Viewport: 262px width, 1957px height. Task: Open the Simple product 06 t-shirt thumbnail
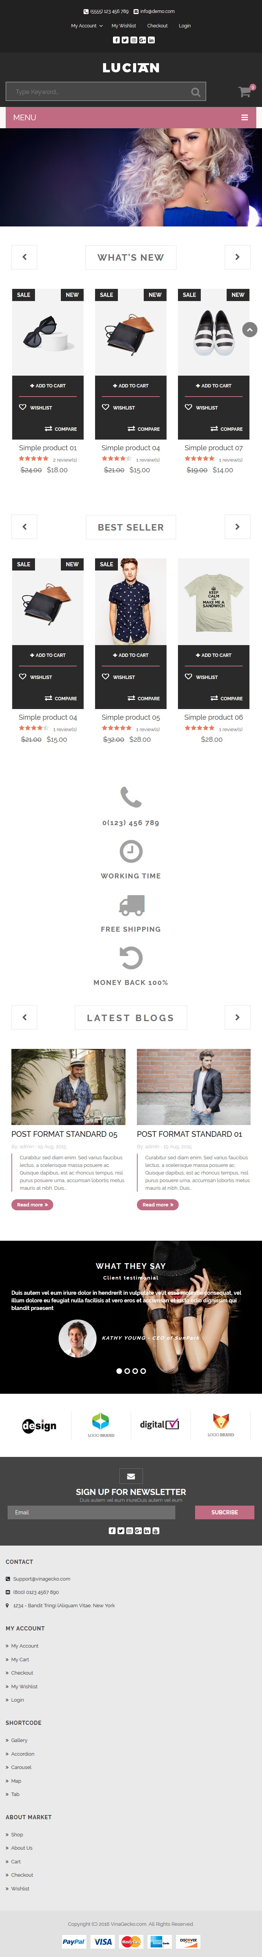pos(213,602)
